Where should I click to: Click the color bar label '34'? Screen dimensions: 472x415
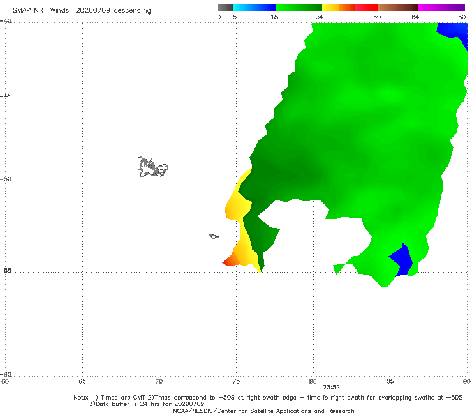pos(320,17)
